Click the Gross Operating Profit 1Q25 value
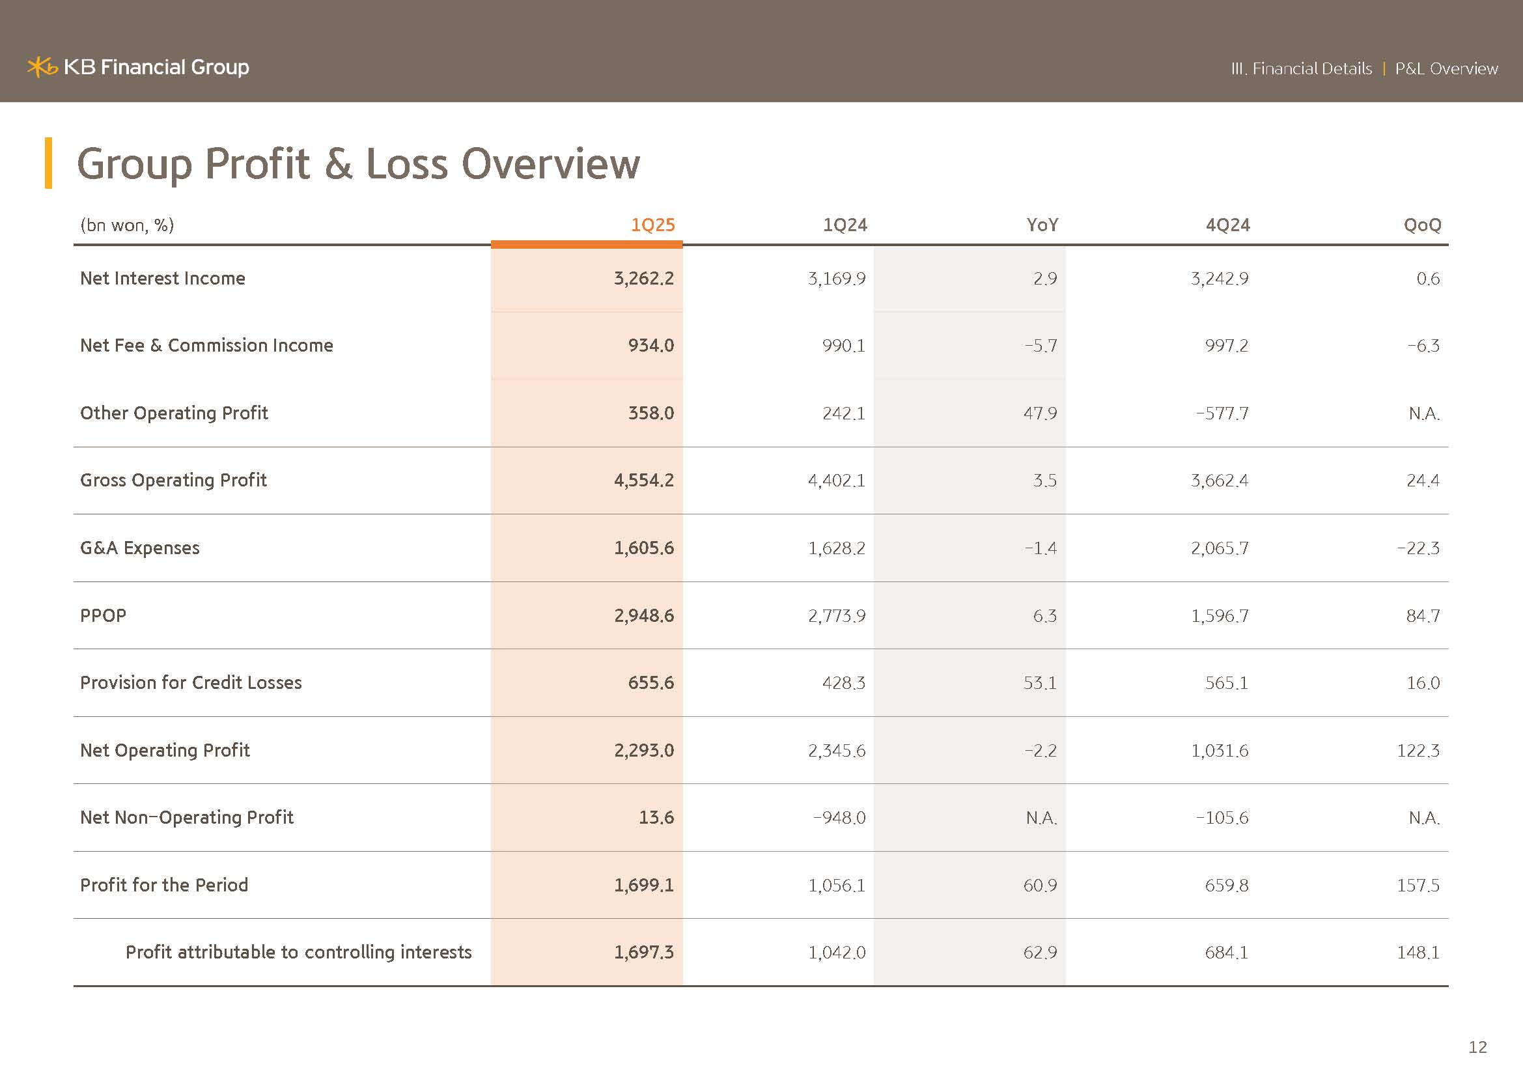The width and height of the screenshot is (1523, 1077). (643, 480)
